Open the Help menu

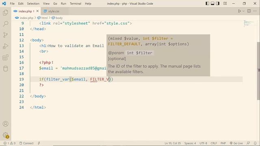pyautogui.click(x=88, y=4)
